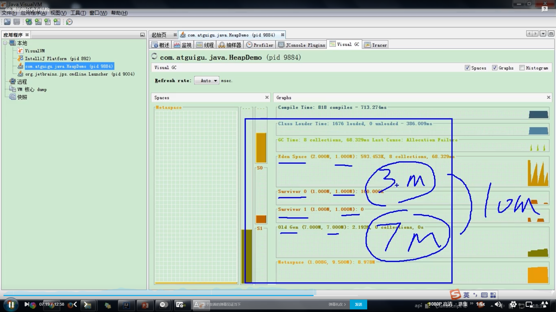Open the 监视 monitor subtab

pos(183,45)
